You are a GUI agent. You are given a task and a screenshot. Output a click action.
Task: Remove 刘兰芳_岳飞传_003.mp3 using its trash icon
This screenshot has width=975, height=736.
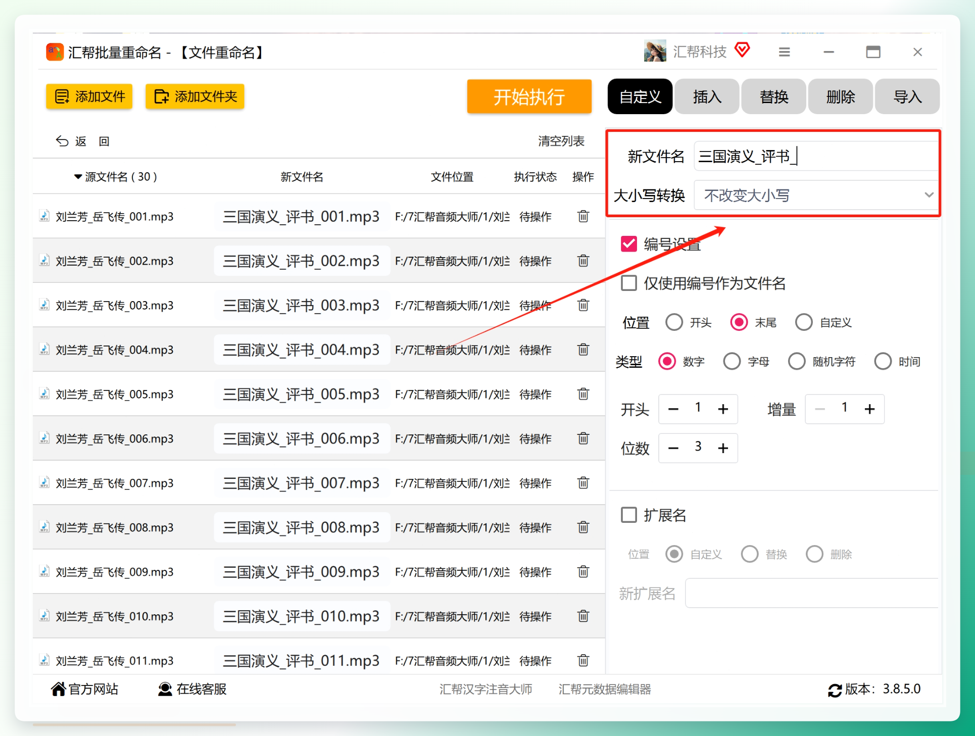[x=583, y=305]
